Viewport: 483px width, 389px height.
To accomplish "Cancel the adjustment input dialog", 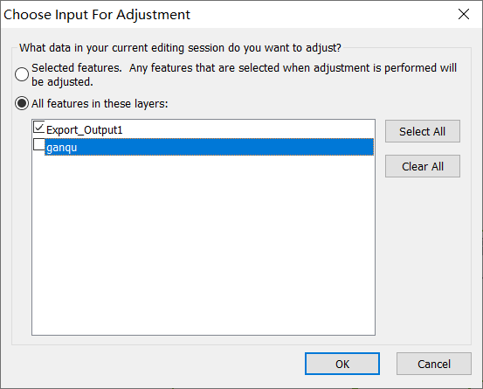I will pos(434,364).
